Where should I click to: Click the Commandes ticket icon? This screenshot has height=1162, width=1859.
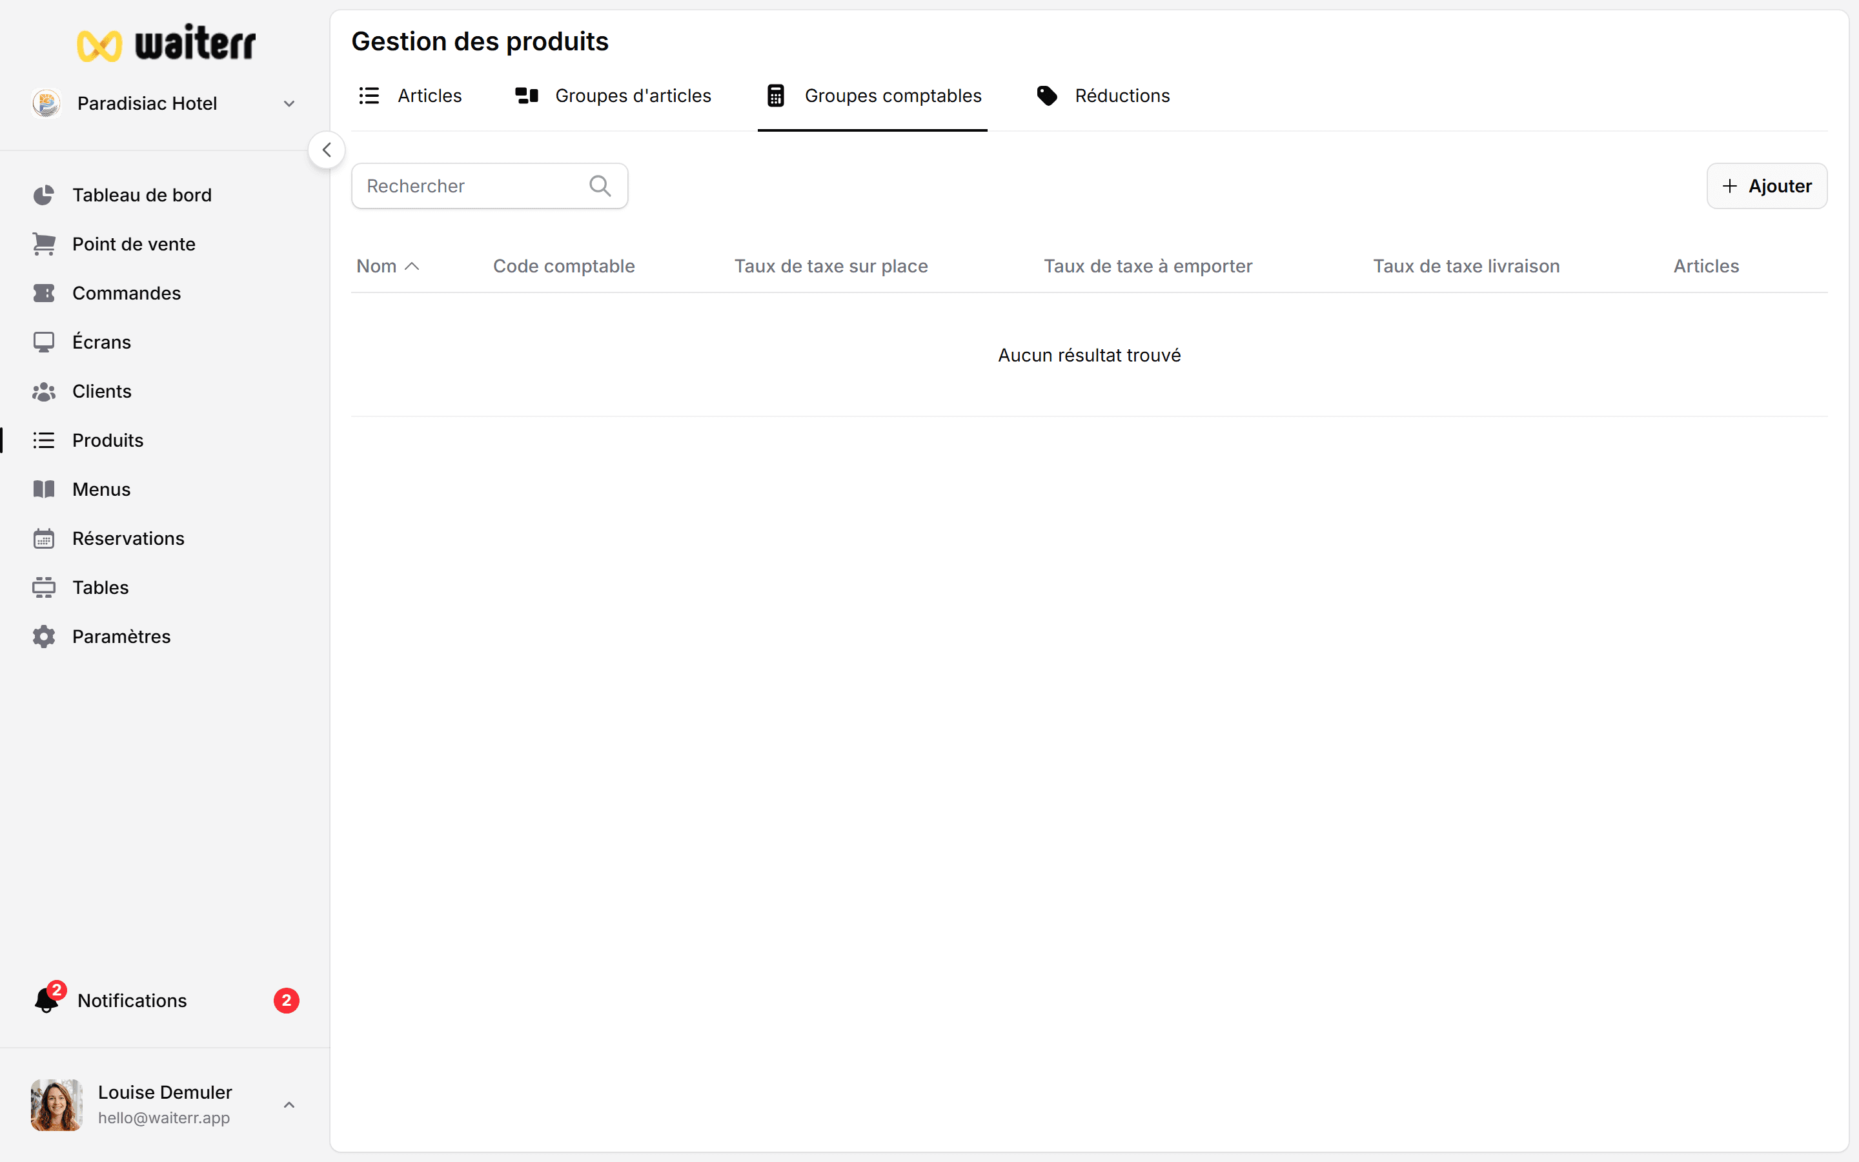tap(44, 294)
